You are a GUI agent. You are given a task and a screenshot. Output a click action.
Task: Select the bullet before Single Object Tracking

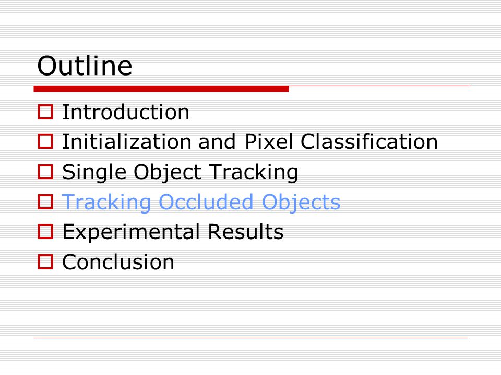point(45,171)
